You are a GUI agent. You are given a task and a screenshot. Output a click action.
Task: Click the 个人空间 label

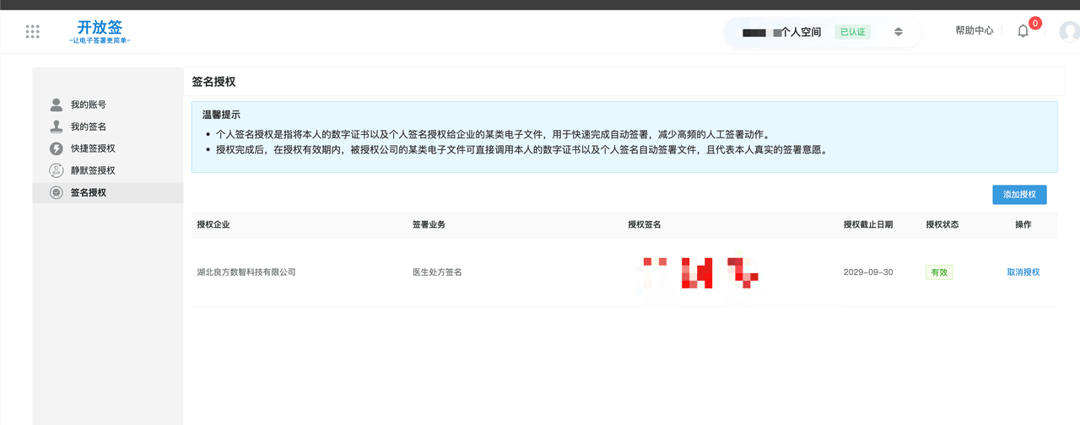(x=802, y=32)
